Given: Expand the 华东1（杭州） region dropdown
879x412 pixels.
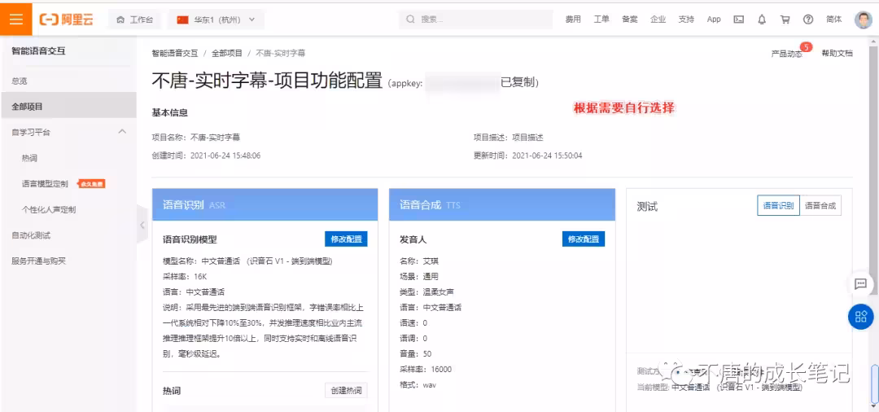Looking at the screenshot, I should pyautogui.click(x=216, y=20).
